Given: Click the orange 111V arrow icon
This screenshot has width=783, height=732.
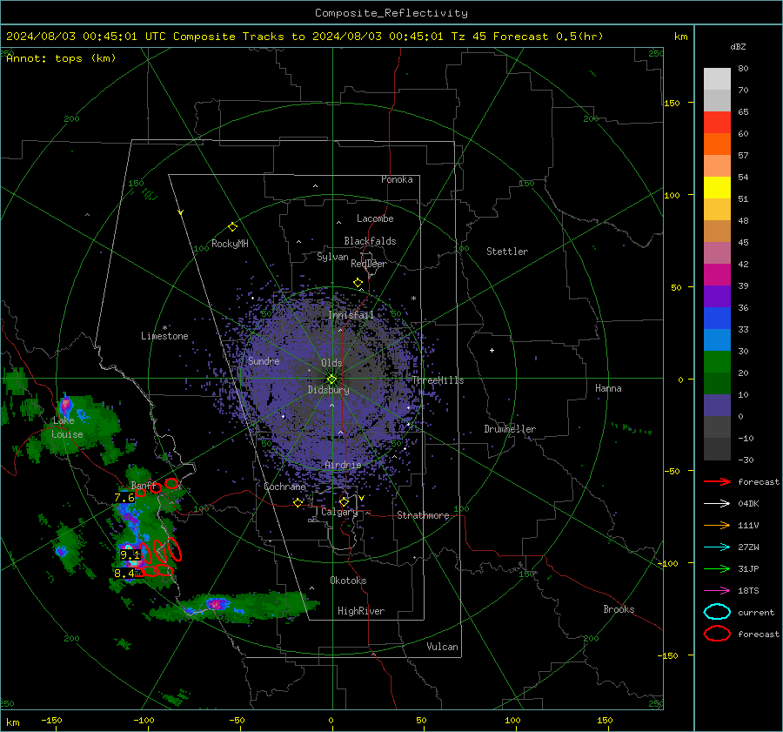Looking at the screenshot, I should [717, 525].
